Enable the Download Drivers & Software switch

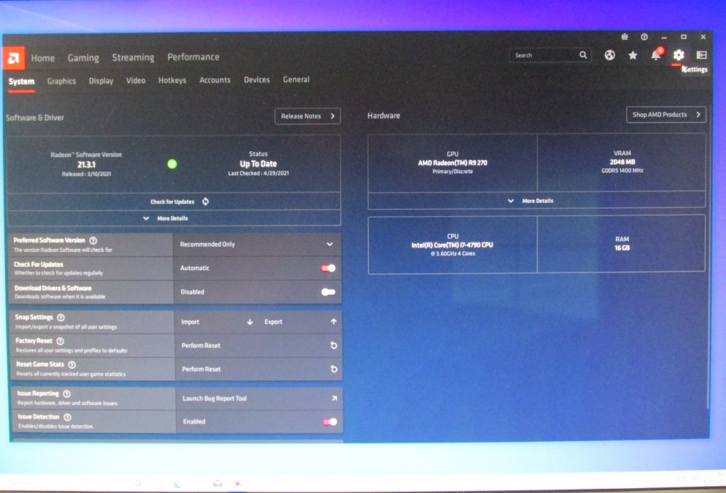click(328, 292)
